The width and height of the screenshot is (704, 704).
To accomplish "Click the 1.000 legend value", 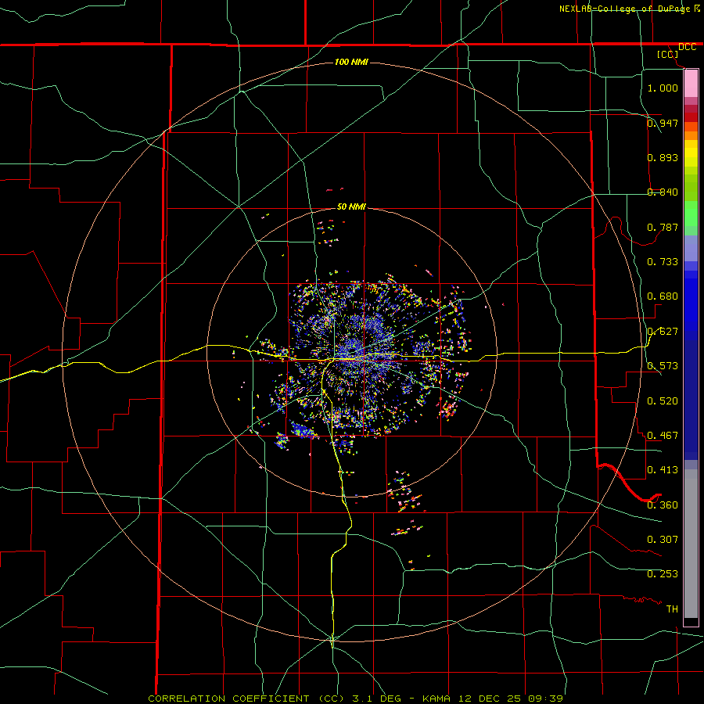I will click(663, 88).
